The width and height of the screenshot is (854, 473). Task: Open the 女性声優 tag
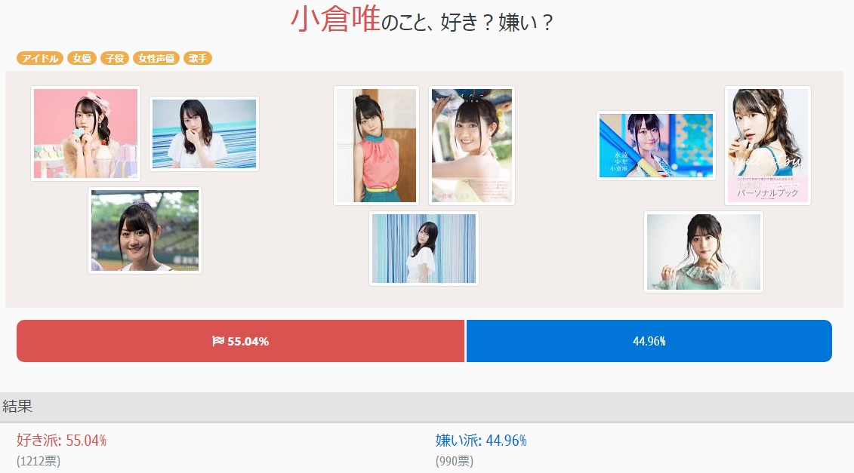point(156,58)
